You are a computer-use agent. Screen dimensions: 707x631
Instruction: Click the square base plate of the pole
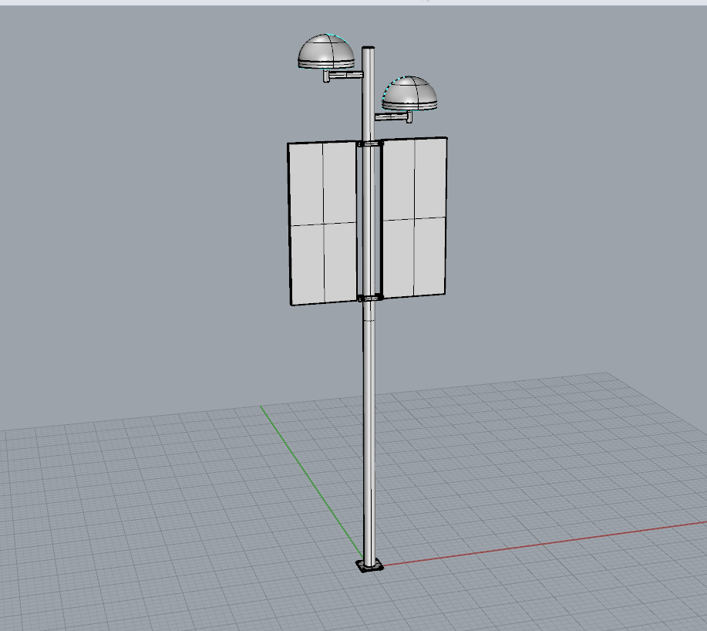[x=370, y=565]
